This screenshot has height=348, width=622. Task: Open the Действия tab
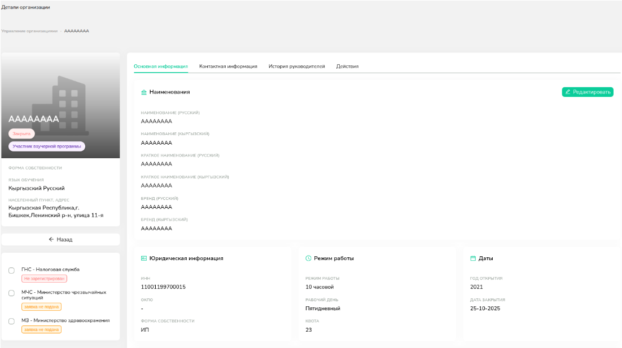(x=348, y=66)
